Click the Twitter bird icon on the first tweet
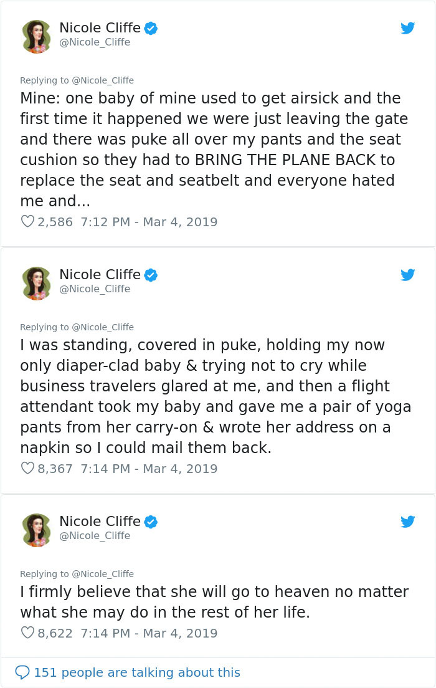 [x=408, y=28]
